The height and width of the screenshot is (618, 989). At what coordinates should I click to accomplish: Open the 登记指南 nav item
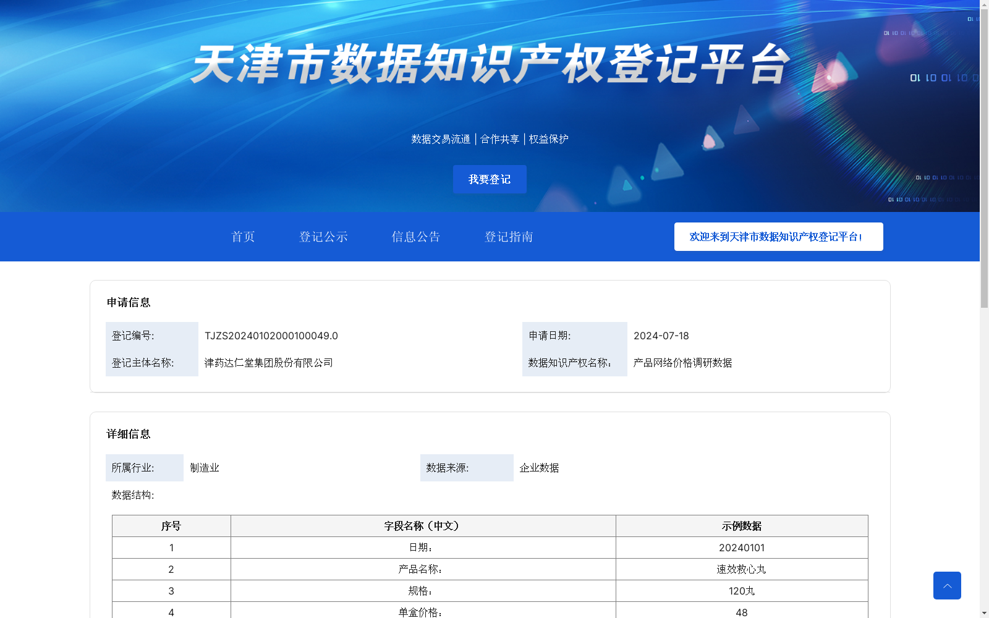(509, 237)
